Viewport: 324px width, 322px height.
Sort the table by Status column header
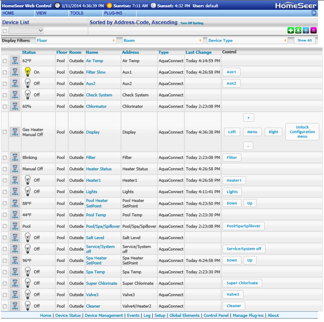point(29,52)
